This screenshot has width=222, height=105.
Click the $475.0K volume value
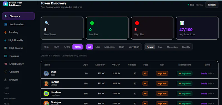pyautogui.click(x=116, y=84)
